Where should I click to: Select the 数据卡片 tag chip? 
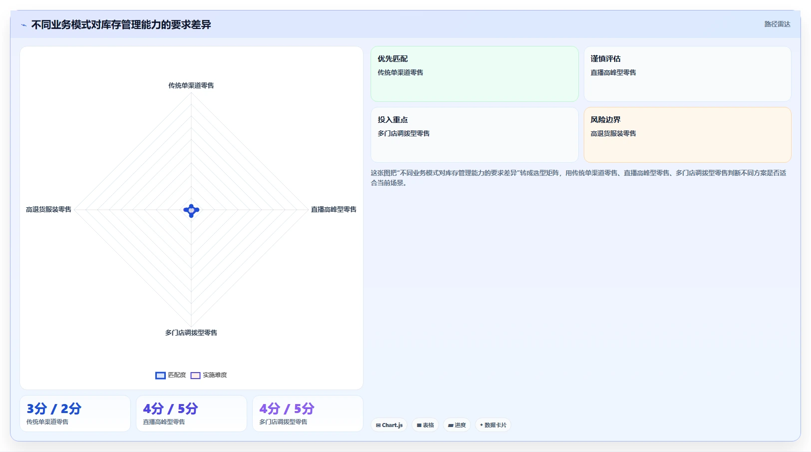pyautogui.click(x=493, y=425)
